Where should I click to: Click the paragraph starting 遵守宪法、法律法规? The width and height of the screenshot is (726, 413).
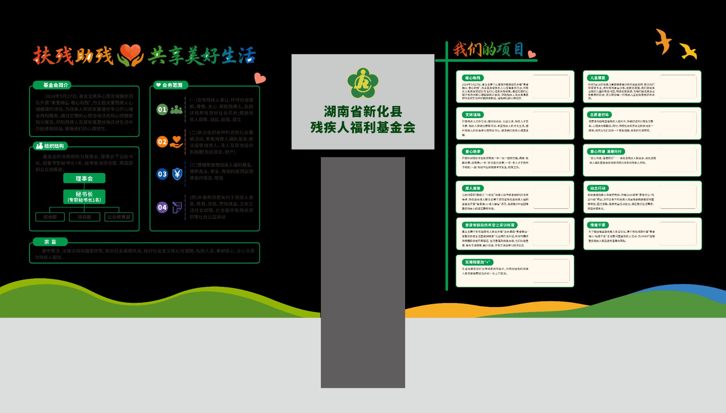[144, 254]
